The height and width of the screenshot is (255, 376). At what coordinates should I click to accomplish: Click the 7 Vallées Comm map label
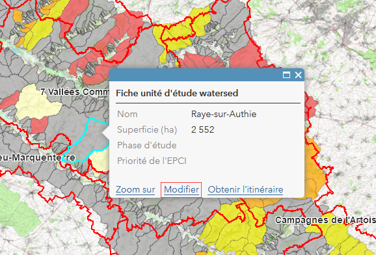tap(75, 92)
